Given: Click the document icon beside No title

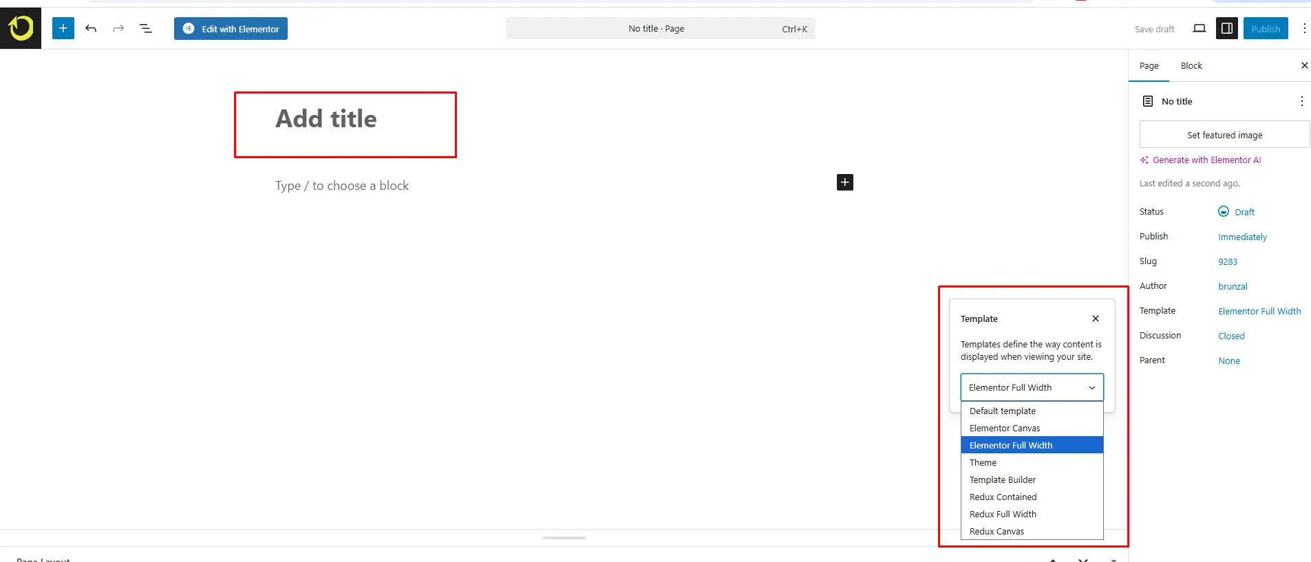Looking at the screenshot, I should point(1148,101).
